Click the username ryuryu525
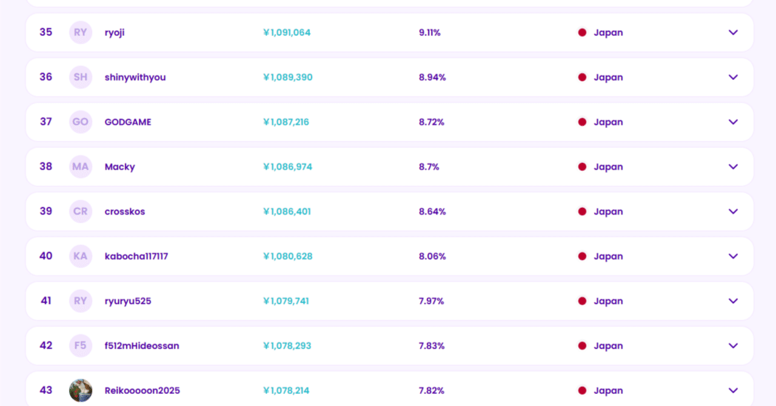776x406 pixels. (128, 302)
